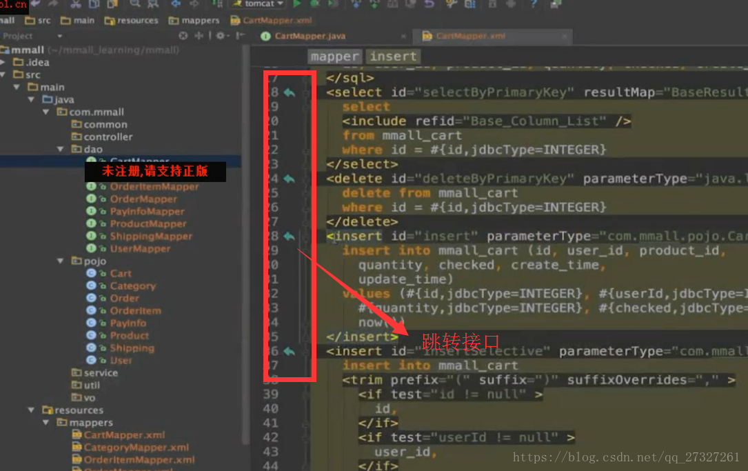Close the CartMapper.xml tab
The image size is (748, 471).
(565, 37)
